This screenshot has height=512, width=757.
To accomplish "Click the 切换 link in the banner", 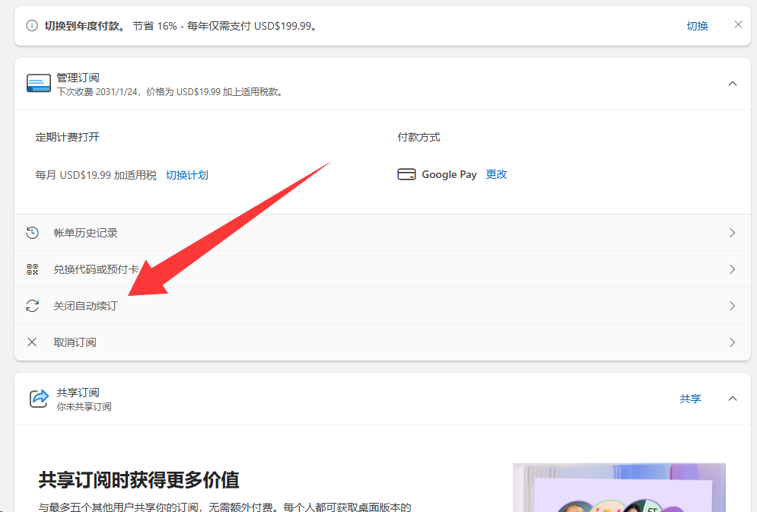I will [x=697, y=26].
